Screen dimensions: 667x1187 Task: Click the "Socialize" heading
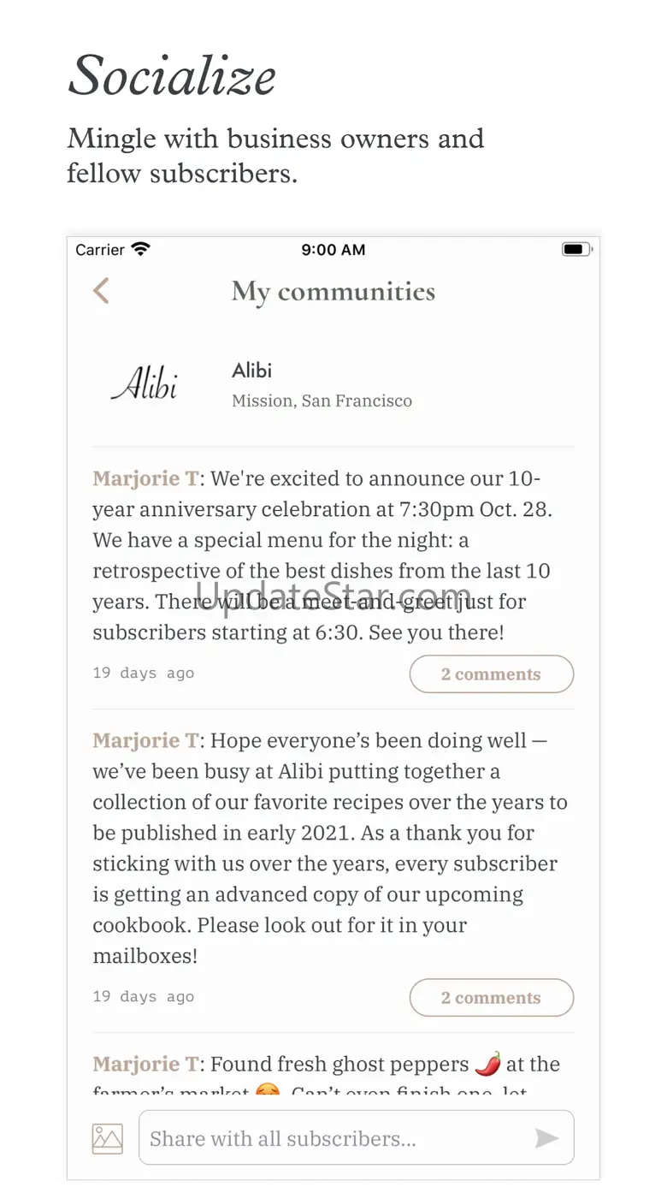[172, 75]
